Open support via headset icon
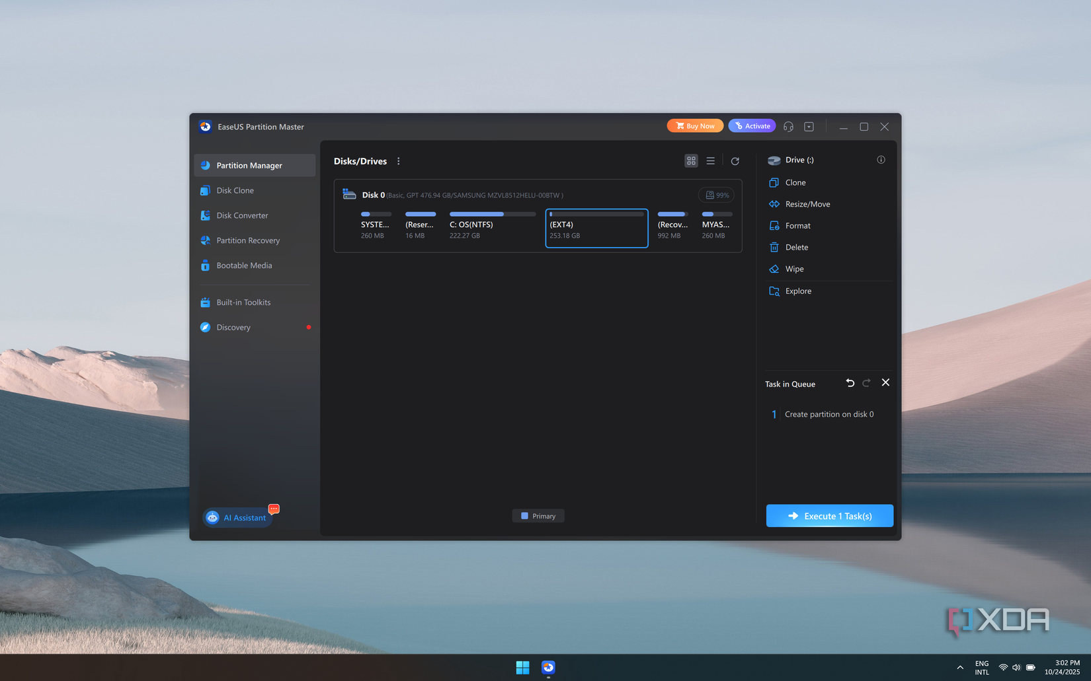 tap(788, 127)
